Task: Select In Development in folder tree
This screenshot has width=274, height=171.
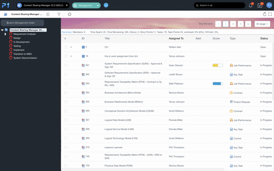Action: 21,42
